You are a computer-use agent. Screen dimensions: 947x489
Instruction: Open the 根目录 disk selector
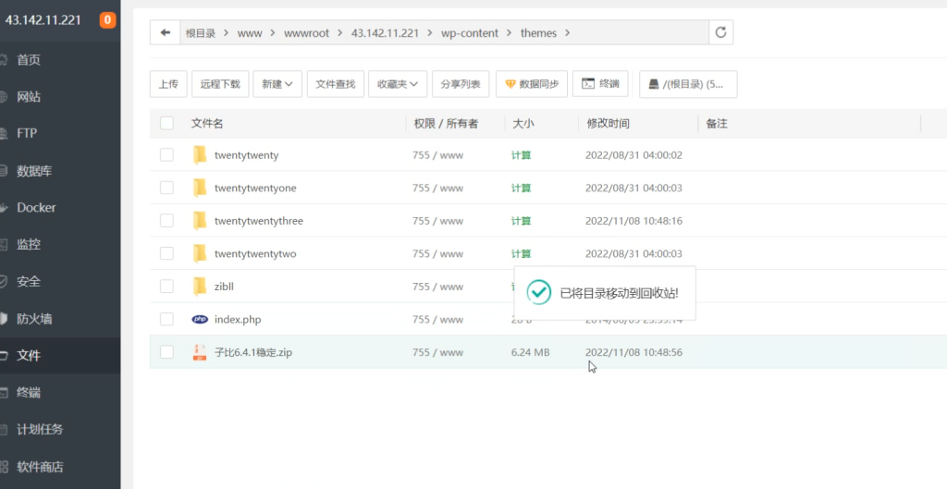[x=688, y=84]
